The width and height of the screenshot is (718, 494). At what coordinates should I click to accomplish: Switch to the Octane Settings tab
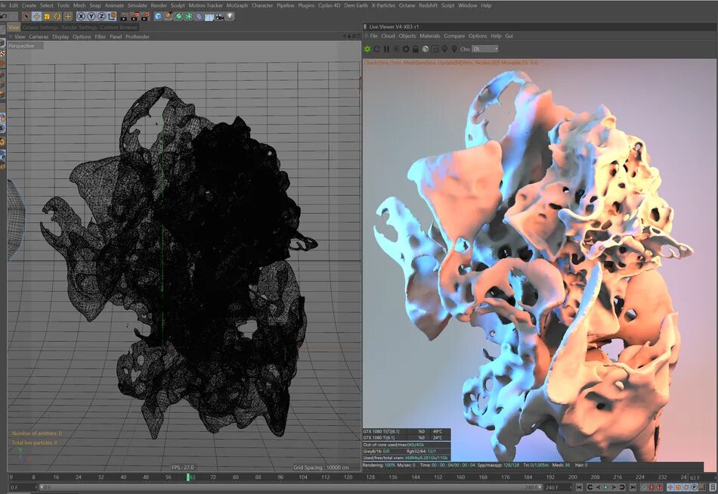coord(39,27)
